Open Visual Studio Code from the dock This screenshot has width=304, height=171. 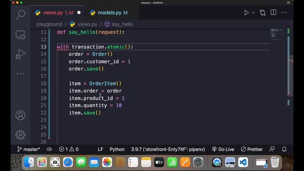click(x=243, y=162)
